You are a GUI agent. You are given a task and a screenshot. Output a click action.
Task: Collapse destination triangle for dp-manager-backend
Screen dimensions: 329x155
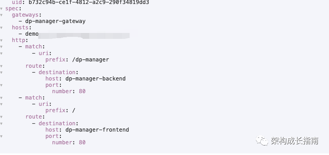click(1, 73)
